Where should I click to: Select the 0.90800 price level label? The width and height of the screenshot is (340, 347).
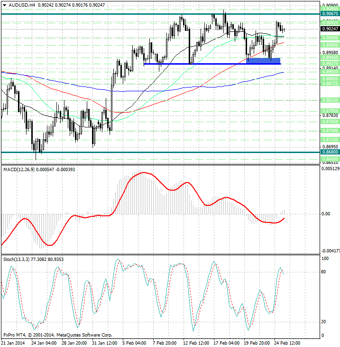(x=330, y=9)
